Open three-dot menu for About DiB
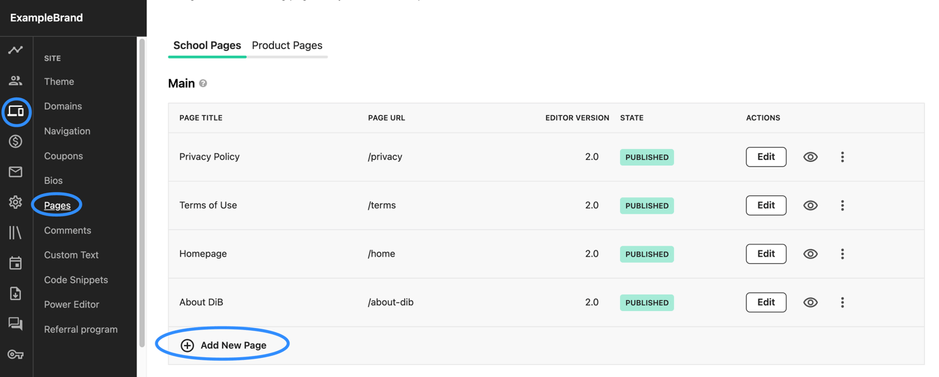Image resolution: width=939 pixels, height=377 pixels. [842, 303]
